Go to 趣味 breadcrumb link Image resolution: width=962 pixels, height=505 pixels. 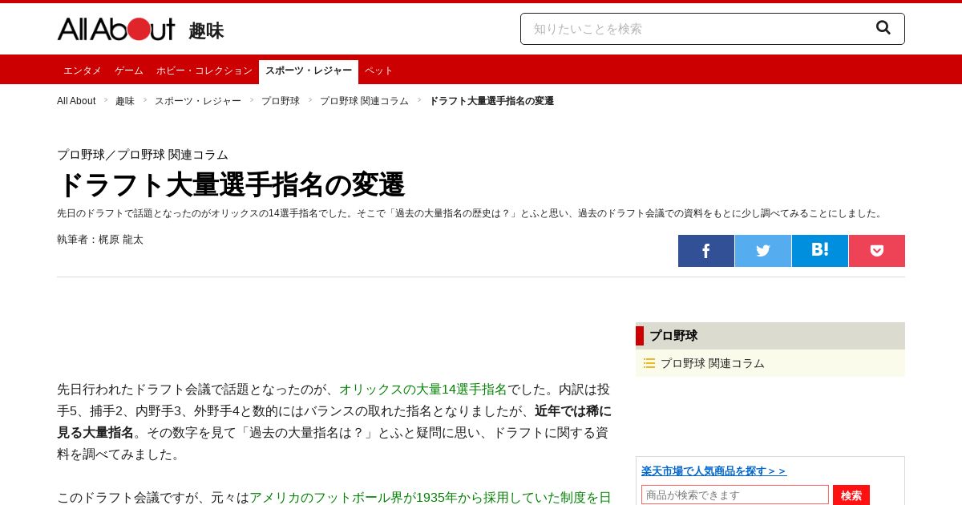pos(125,101)
